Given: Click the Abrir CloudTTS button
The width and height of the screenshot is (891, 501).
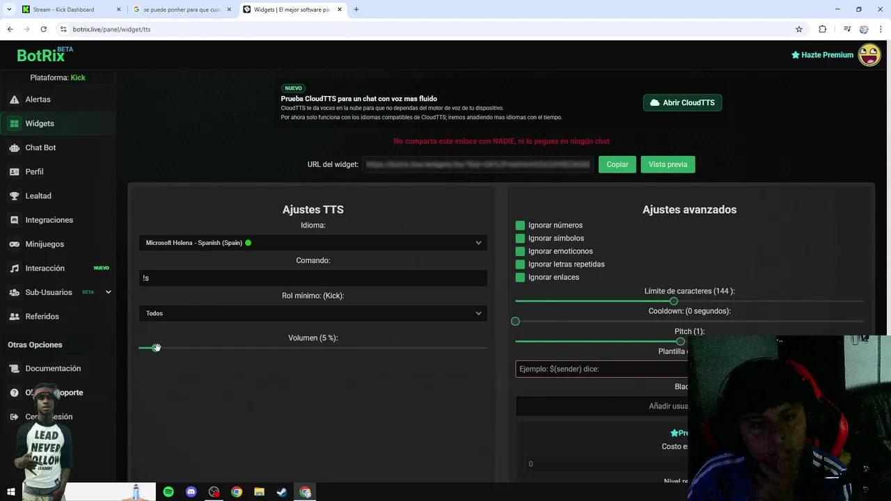Looking at the screenshot, I should coord(682,103).
